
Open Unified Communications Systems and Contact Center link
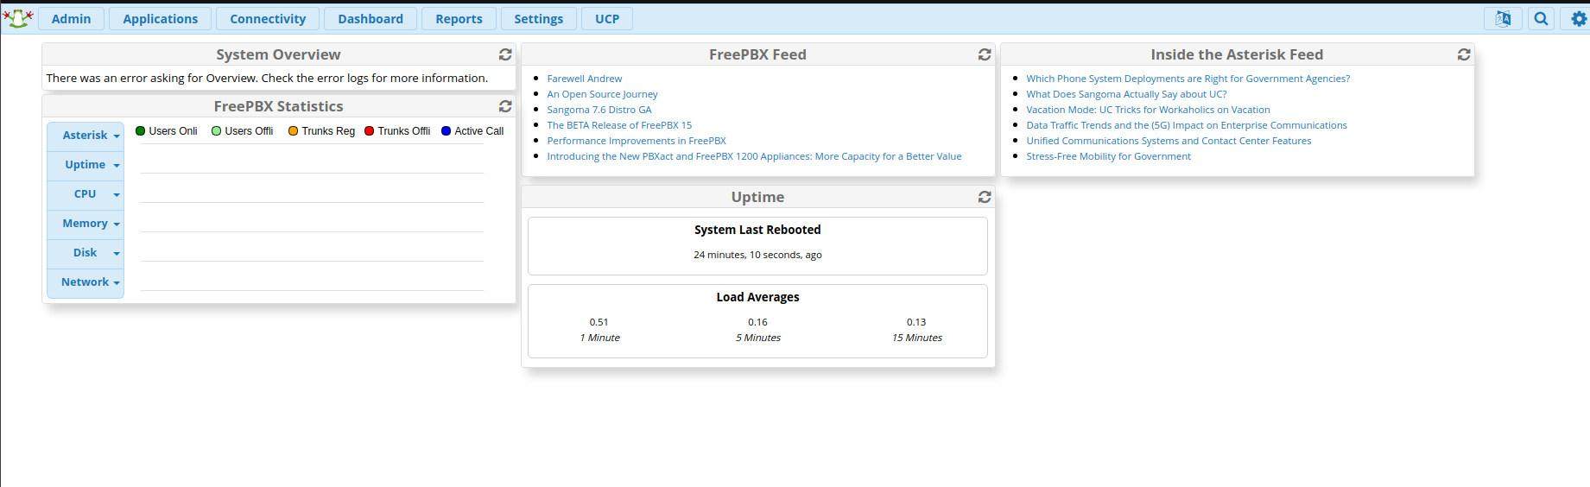(1169, 141)
